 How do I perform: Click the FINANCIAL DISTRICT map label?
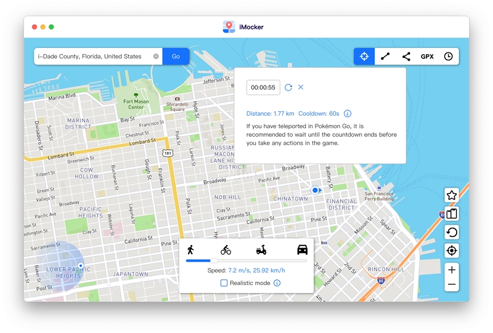pos(341,204)
